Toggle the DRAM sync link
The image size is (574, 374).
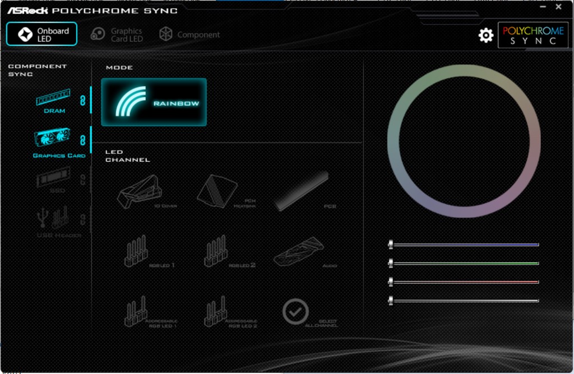point(83,100)
